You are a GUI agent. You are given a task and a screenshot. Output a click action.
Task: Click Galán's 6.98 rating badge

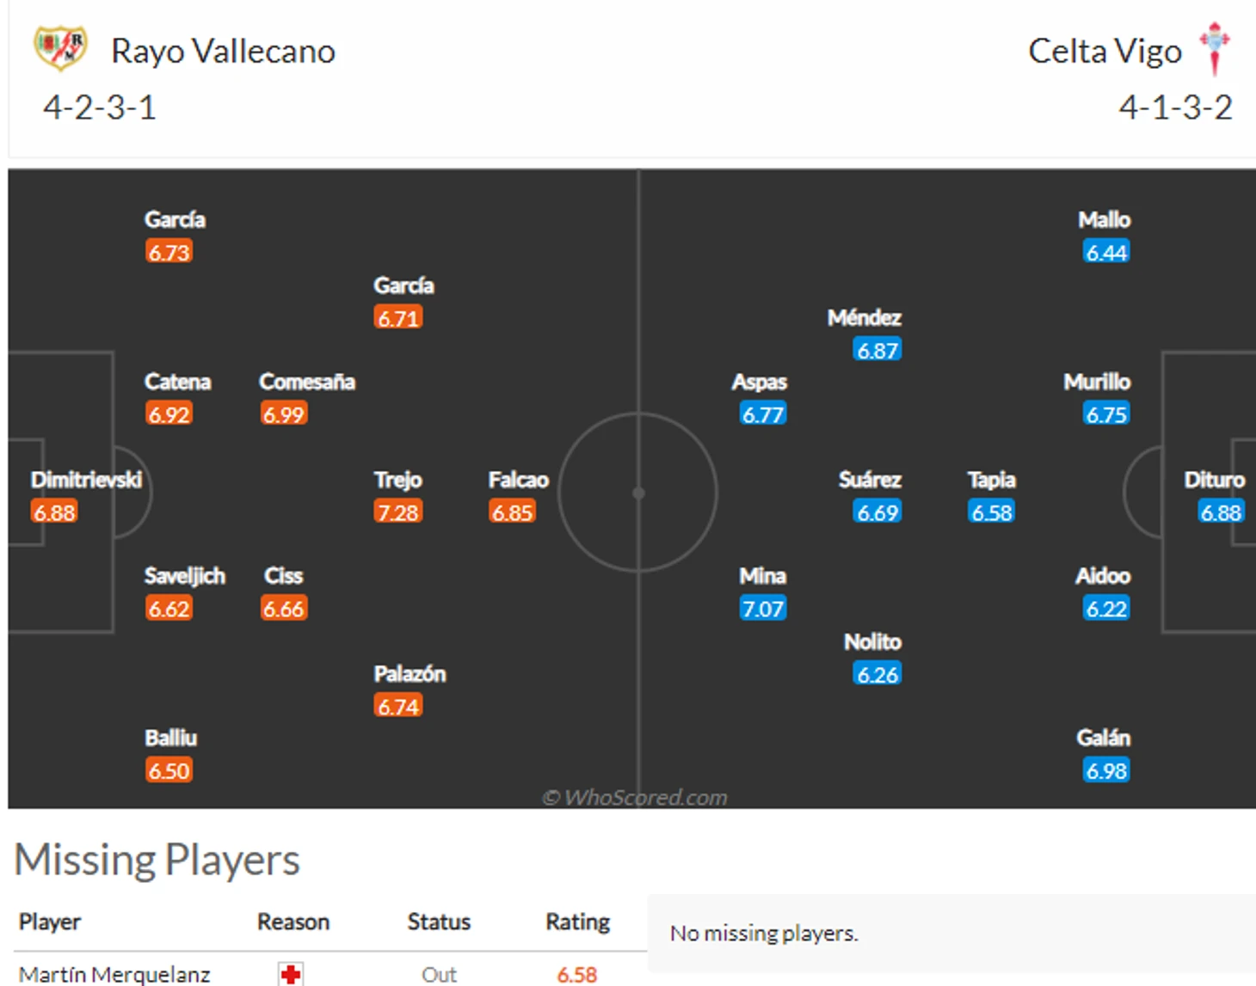1106,770
